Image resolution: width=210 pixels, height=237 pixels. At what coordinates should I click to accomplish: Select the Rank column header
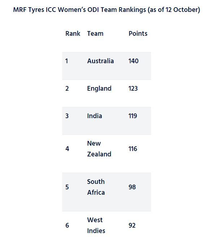point(73,34)
